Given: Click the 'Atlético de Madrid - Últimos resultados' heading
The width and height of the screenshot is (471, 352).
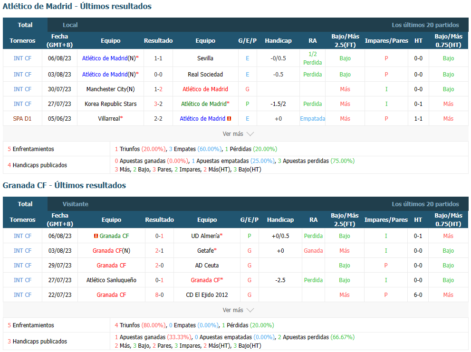Looking at the screenshot, I should pos(77,6).
